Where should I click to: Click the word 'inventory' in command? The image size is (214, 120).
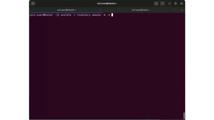click(84, 15)
